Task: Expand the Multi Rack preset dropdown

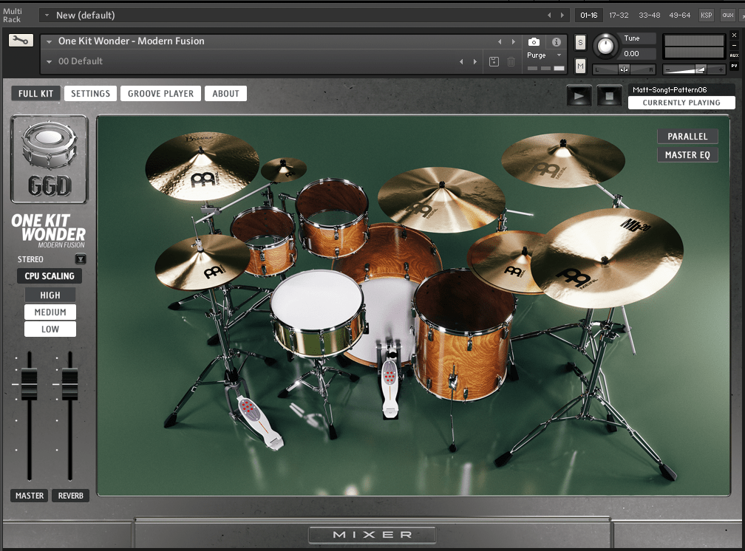Action: 47,15
